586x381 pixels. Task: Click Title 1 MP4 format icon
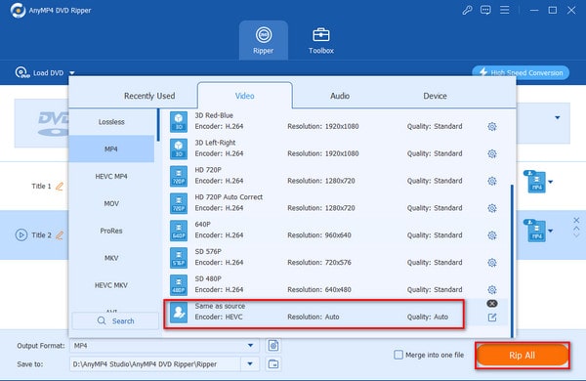[535, 182]
